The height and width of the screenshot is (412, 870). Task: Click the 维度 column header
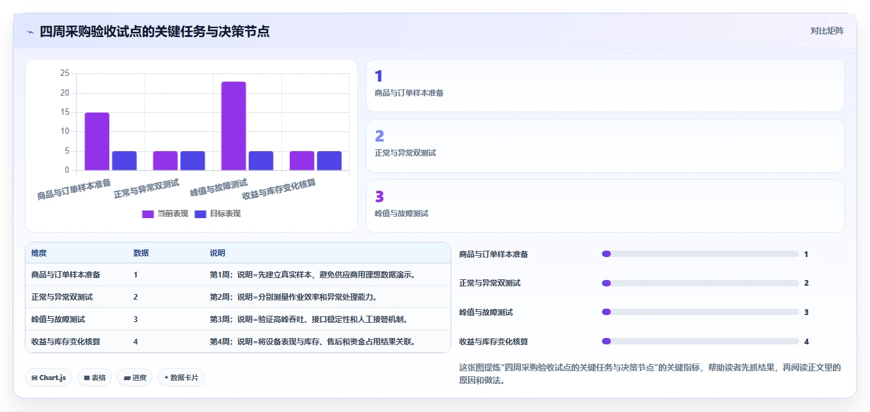coord(39,253)
